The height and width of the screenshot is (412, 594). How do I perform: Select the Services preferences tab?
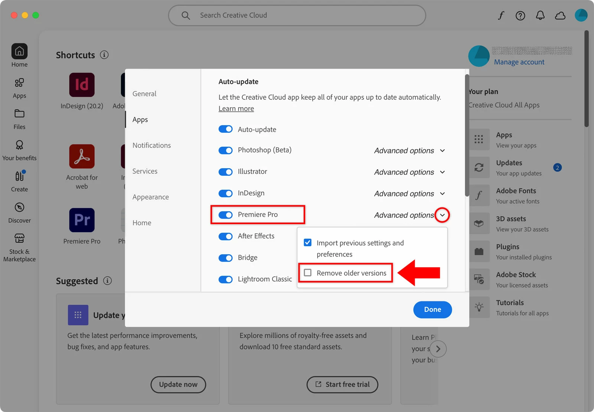(x=145, y=171)
